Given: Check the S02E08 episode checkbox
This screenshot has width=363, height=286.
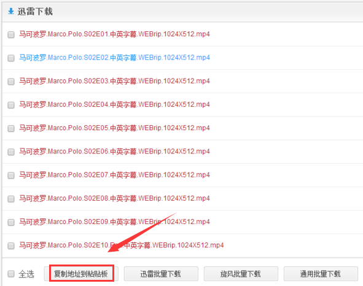Looking at the screenshot, I should pos(11,199).
